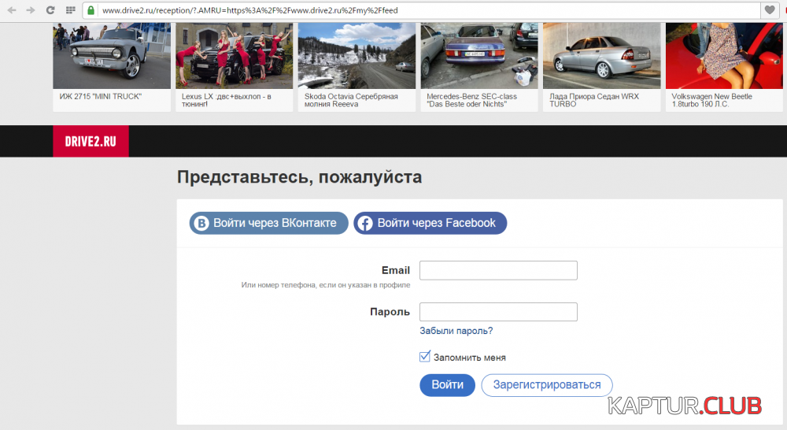Focus the Email input field
Image resolution: width=787 pixels, height=430 pixels.
click(498, 270)
